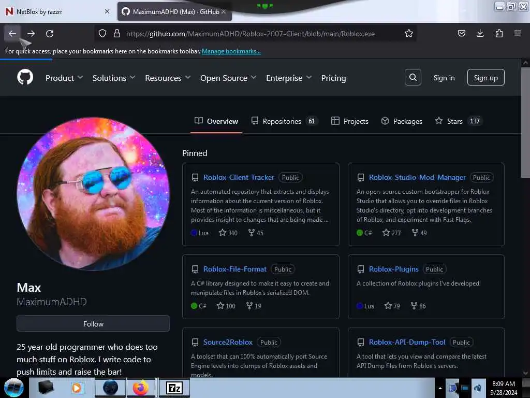Open the Windows Start orb

pos(14,388)
